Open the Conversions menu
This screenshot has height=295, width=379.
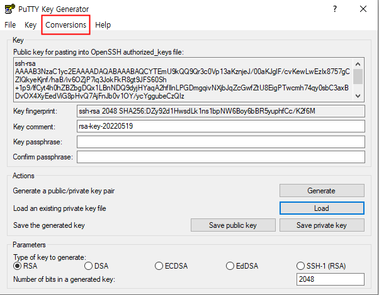coord(65,25)
